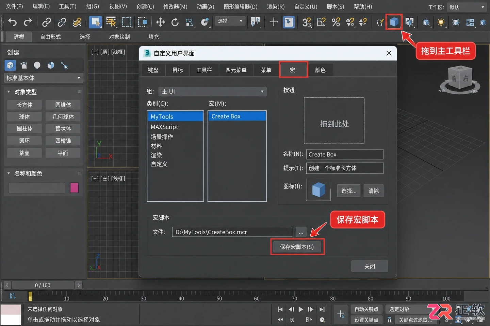Switch to the 工具栏 tab

(204, 70)
